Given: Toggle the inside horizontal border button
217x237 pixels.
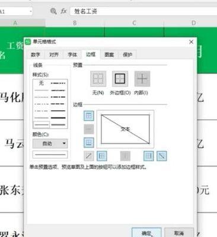Looking at the screenshot, I should (x=89, y=129).
